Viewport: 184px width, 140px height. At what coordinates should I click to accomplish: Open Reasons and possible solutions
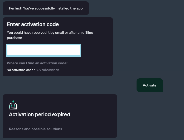point(36,129)
